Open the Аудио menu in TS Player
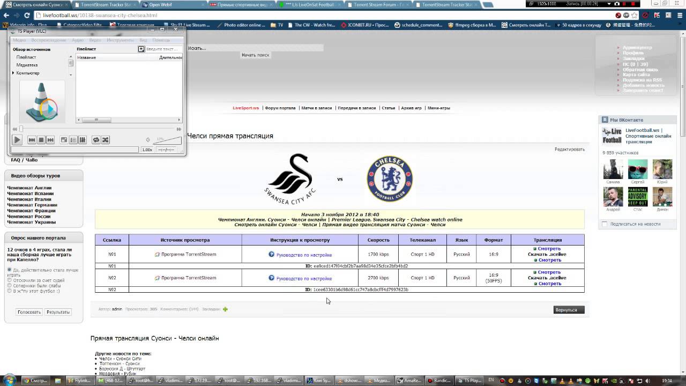Image resolution: width=686 pixels, height=386 pixels. (78, 40)
